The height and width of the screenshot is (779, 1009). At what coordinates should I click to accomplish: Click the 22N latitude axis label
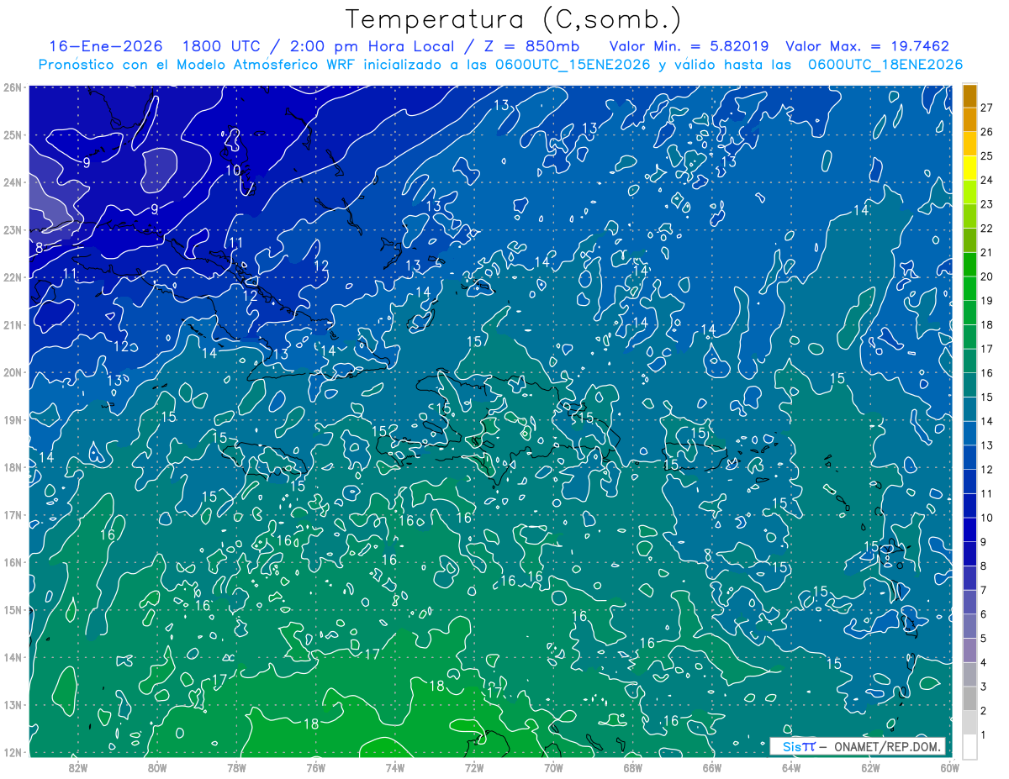12,277
